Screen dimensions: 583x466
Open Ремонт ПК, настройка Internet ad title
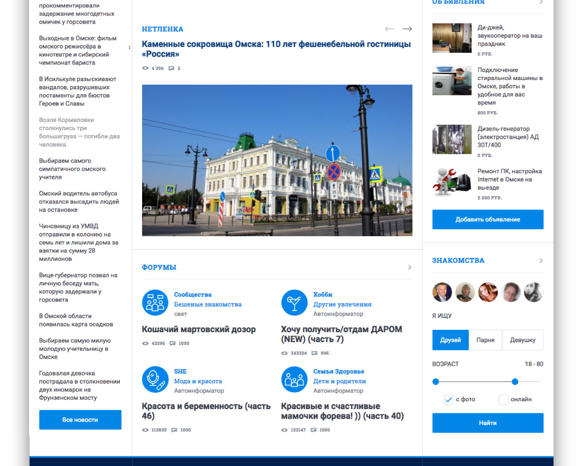510,180
